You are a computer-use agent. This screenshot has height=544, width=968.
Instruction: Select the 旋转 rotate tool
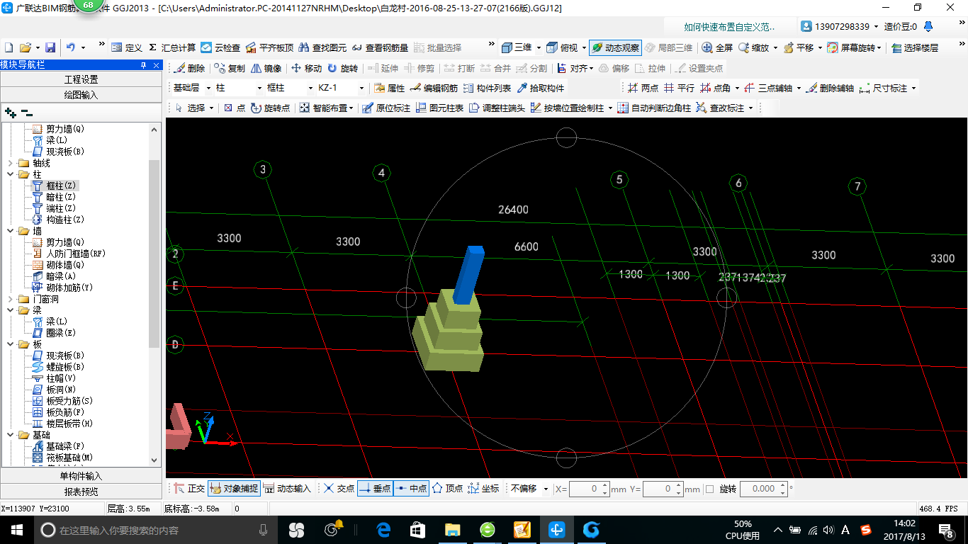(x=343, y=69)
